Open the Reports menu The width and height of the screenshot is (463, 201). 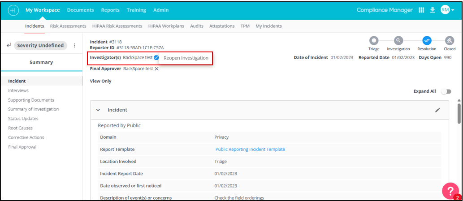tap(110, 10)
